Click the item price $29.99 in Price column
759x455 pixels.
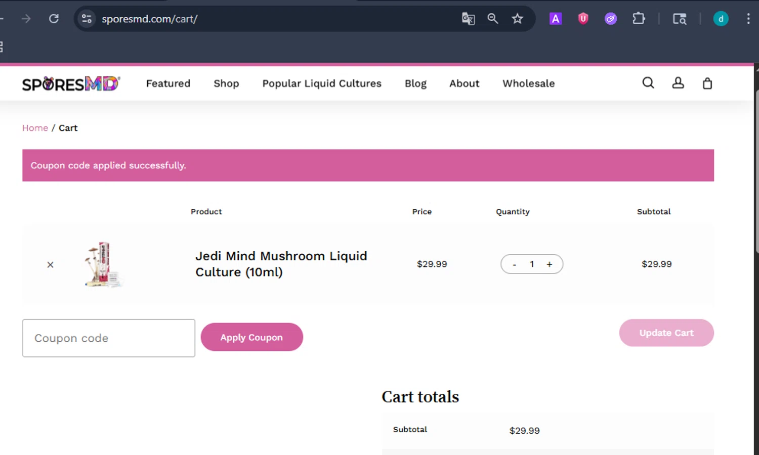click(x=432, y=264)
